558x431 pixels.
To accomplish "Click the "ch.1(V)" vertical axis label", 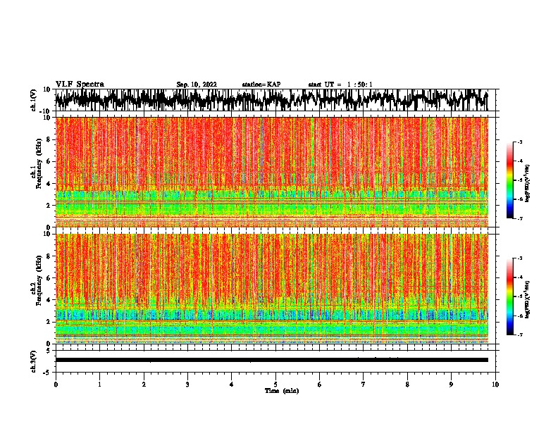I will point(34,100).
